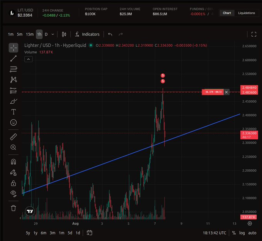Cancel the SL order line
Screen dimensions: 262x241
point(226,92)
